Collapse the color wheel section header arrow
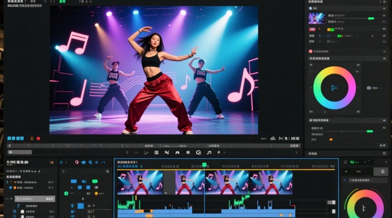This screenshot has height=218, width=392. [384, 58]
